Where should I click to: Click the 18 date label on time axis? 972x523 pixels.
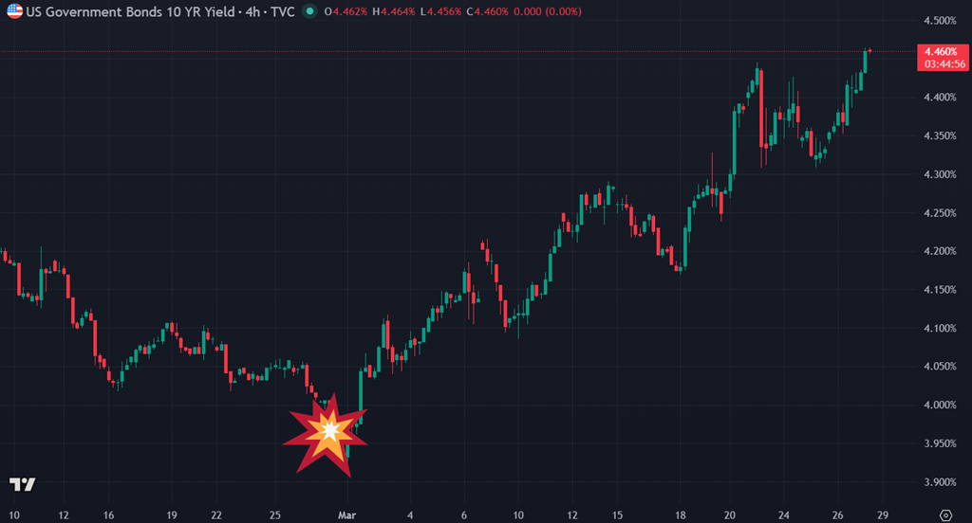682,514
